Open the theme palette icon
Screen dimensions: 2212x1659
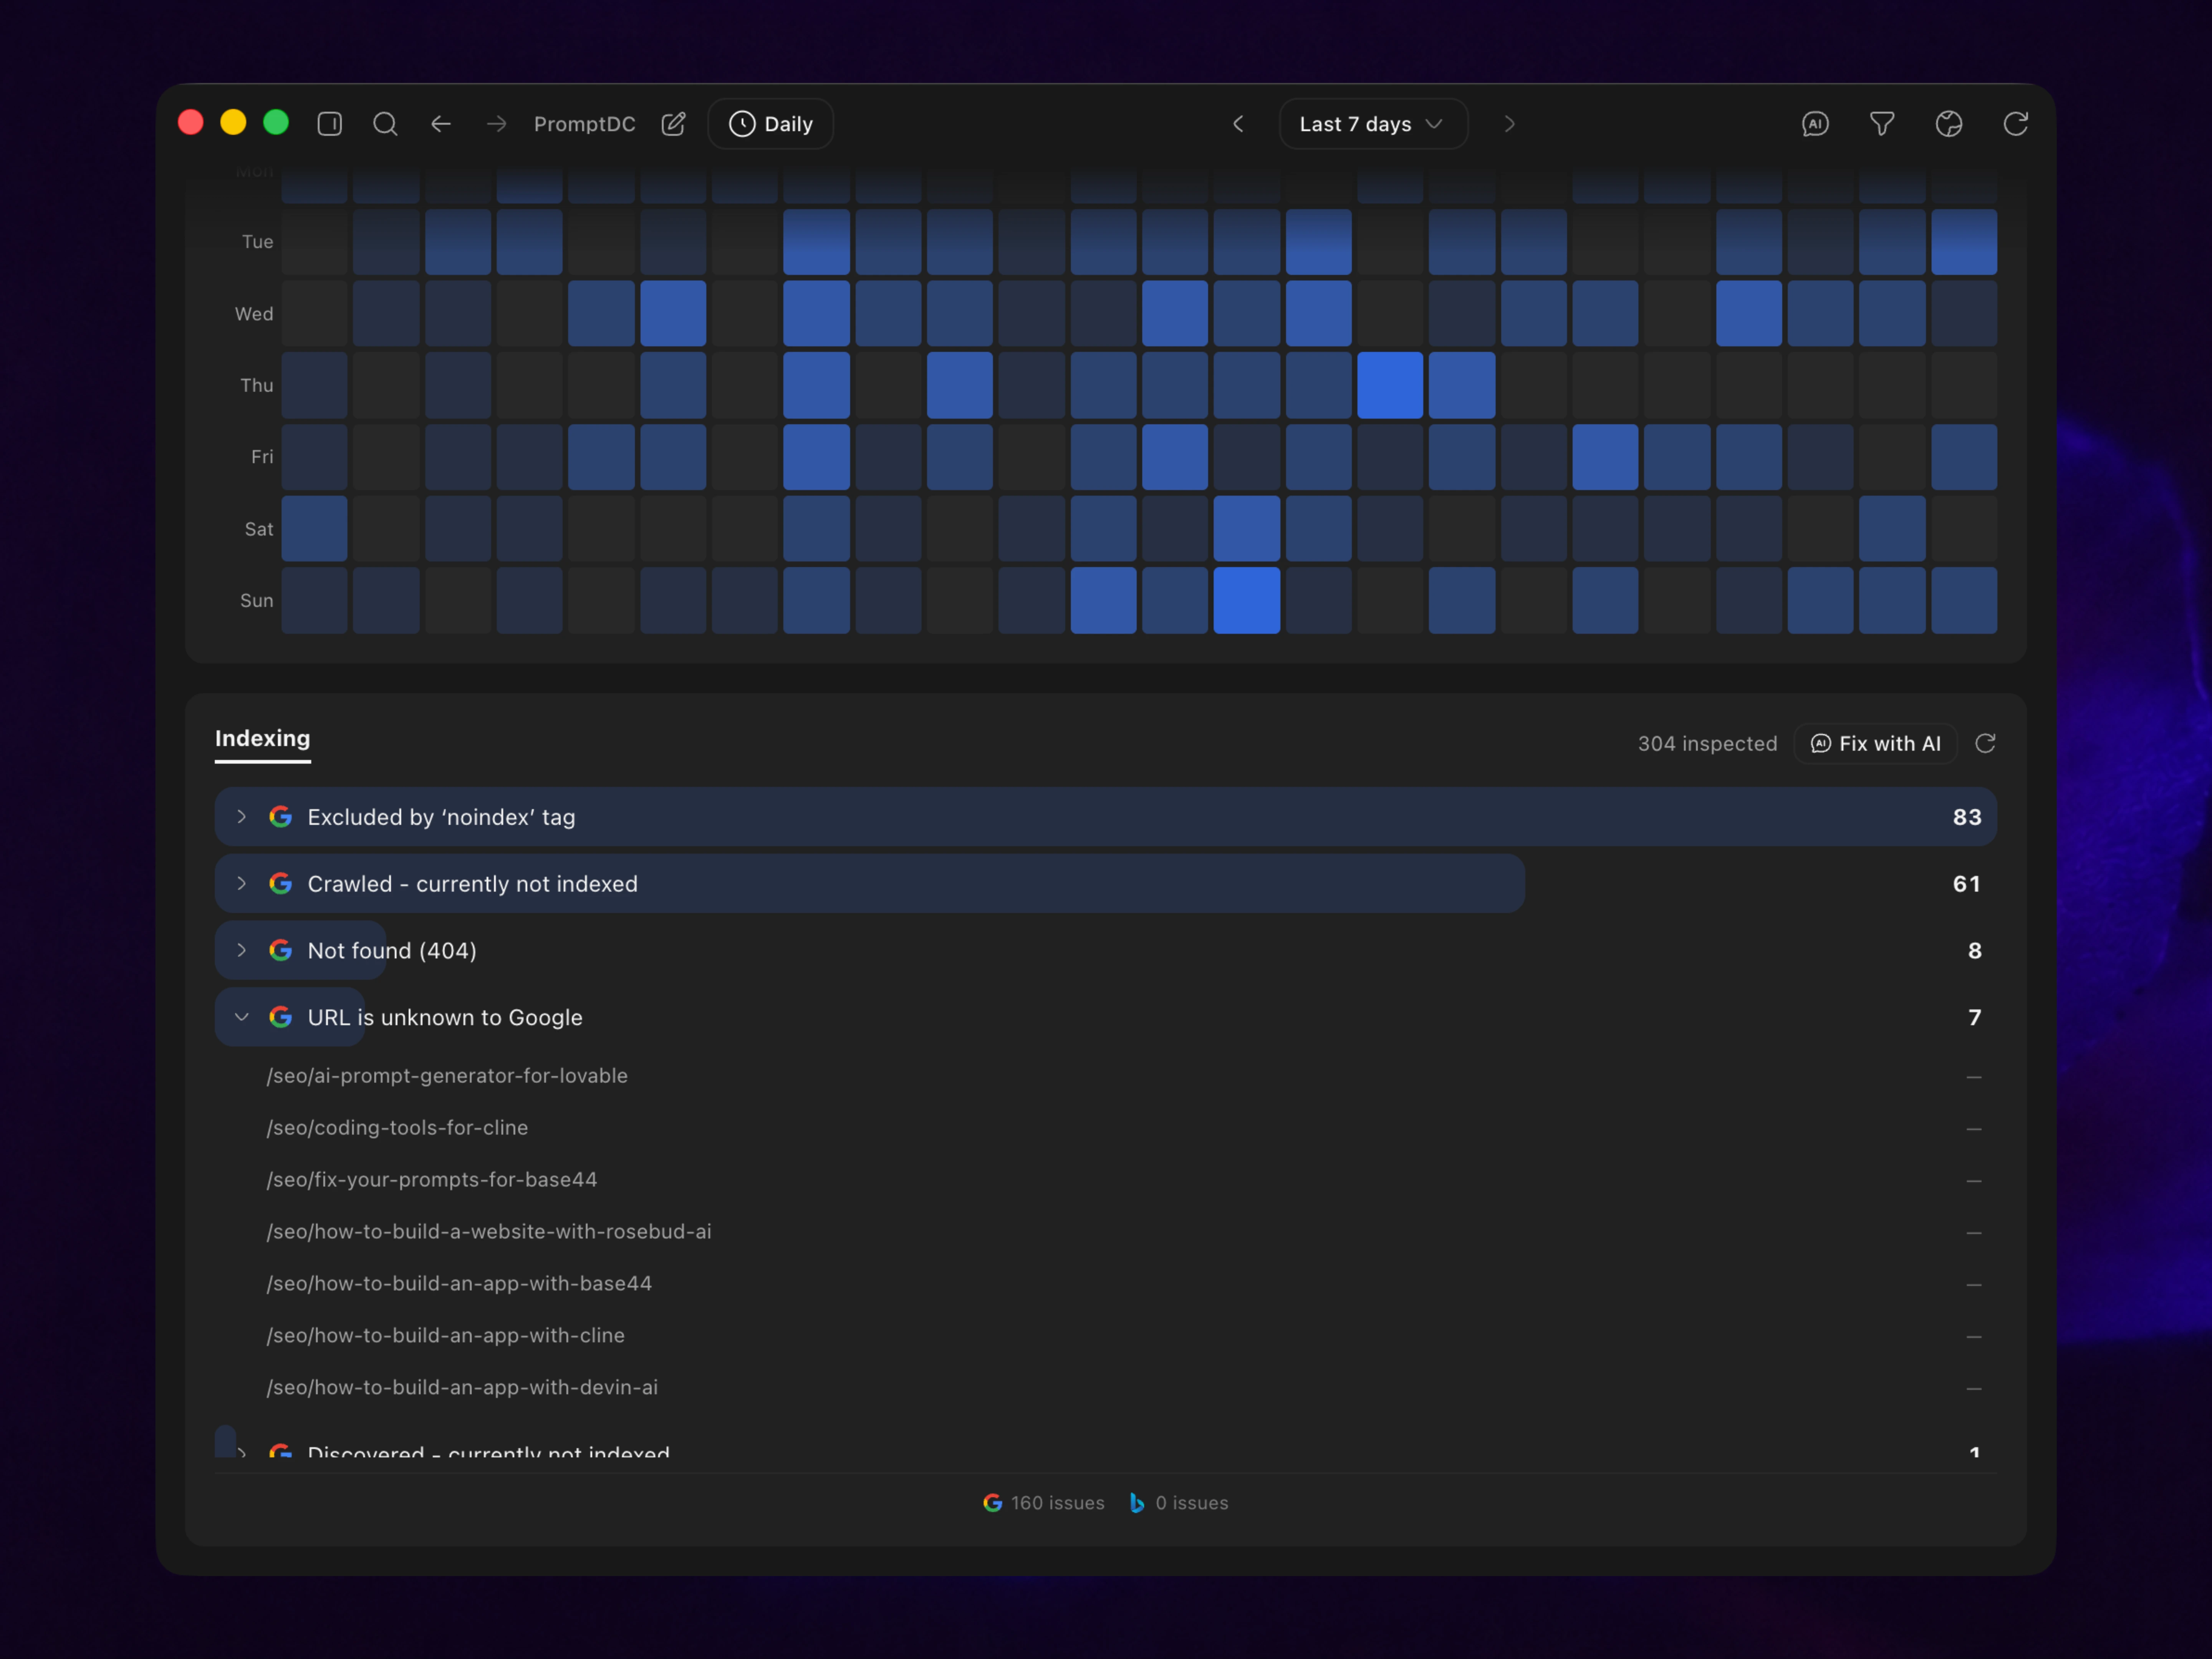1949,124
